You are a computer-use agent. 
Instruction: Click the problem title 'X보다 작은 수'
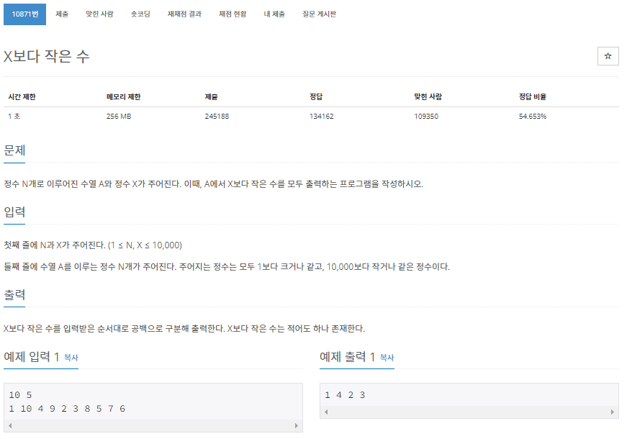(46, 56)
